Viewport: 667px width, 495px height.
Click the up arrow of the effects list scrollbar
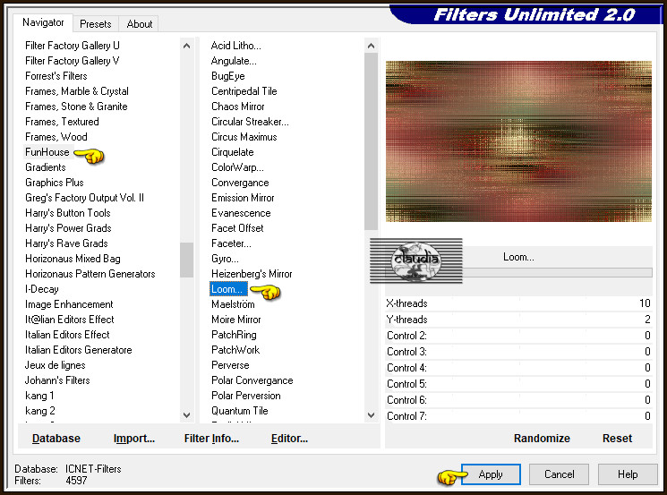click(x=371, y=46)
